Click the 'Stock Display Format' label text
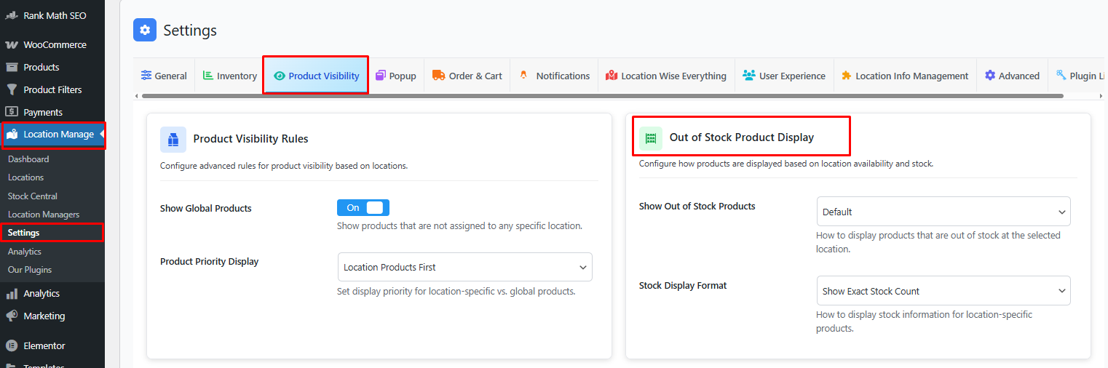This screenshot has height=368, width=1108. (683, 286)
